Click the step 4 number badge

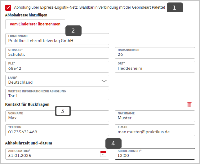[113, 144]
